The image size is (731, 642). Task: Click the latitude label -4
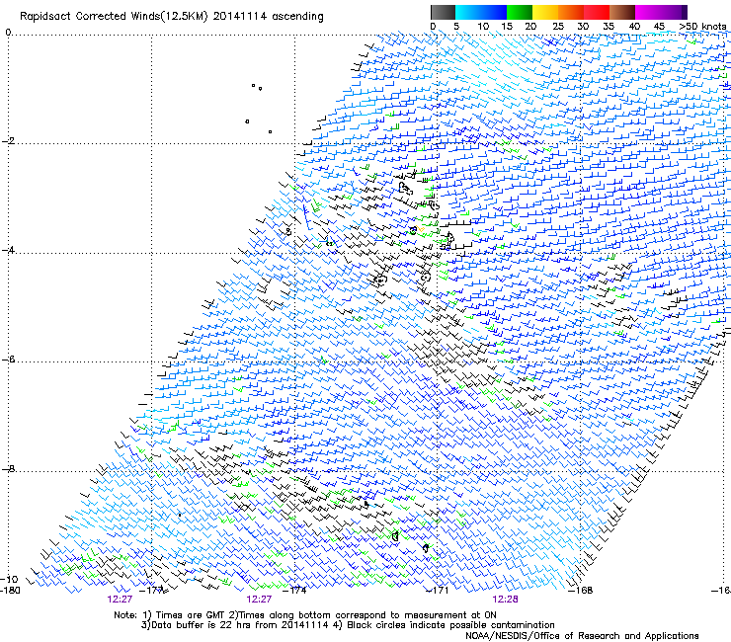point(8,250)
